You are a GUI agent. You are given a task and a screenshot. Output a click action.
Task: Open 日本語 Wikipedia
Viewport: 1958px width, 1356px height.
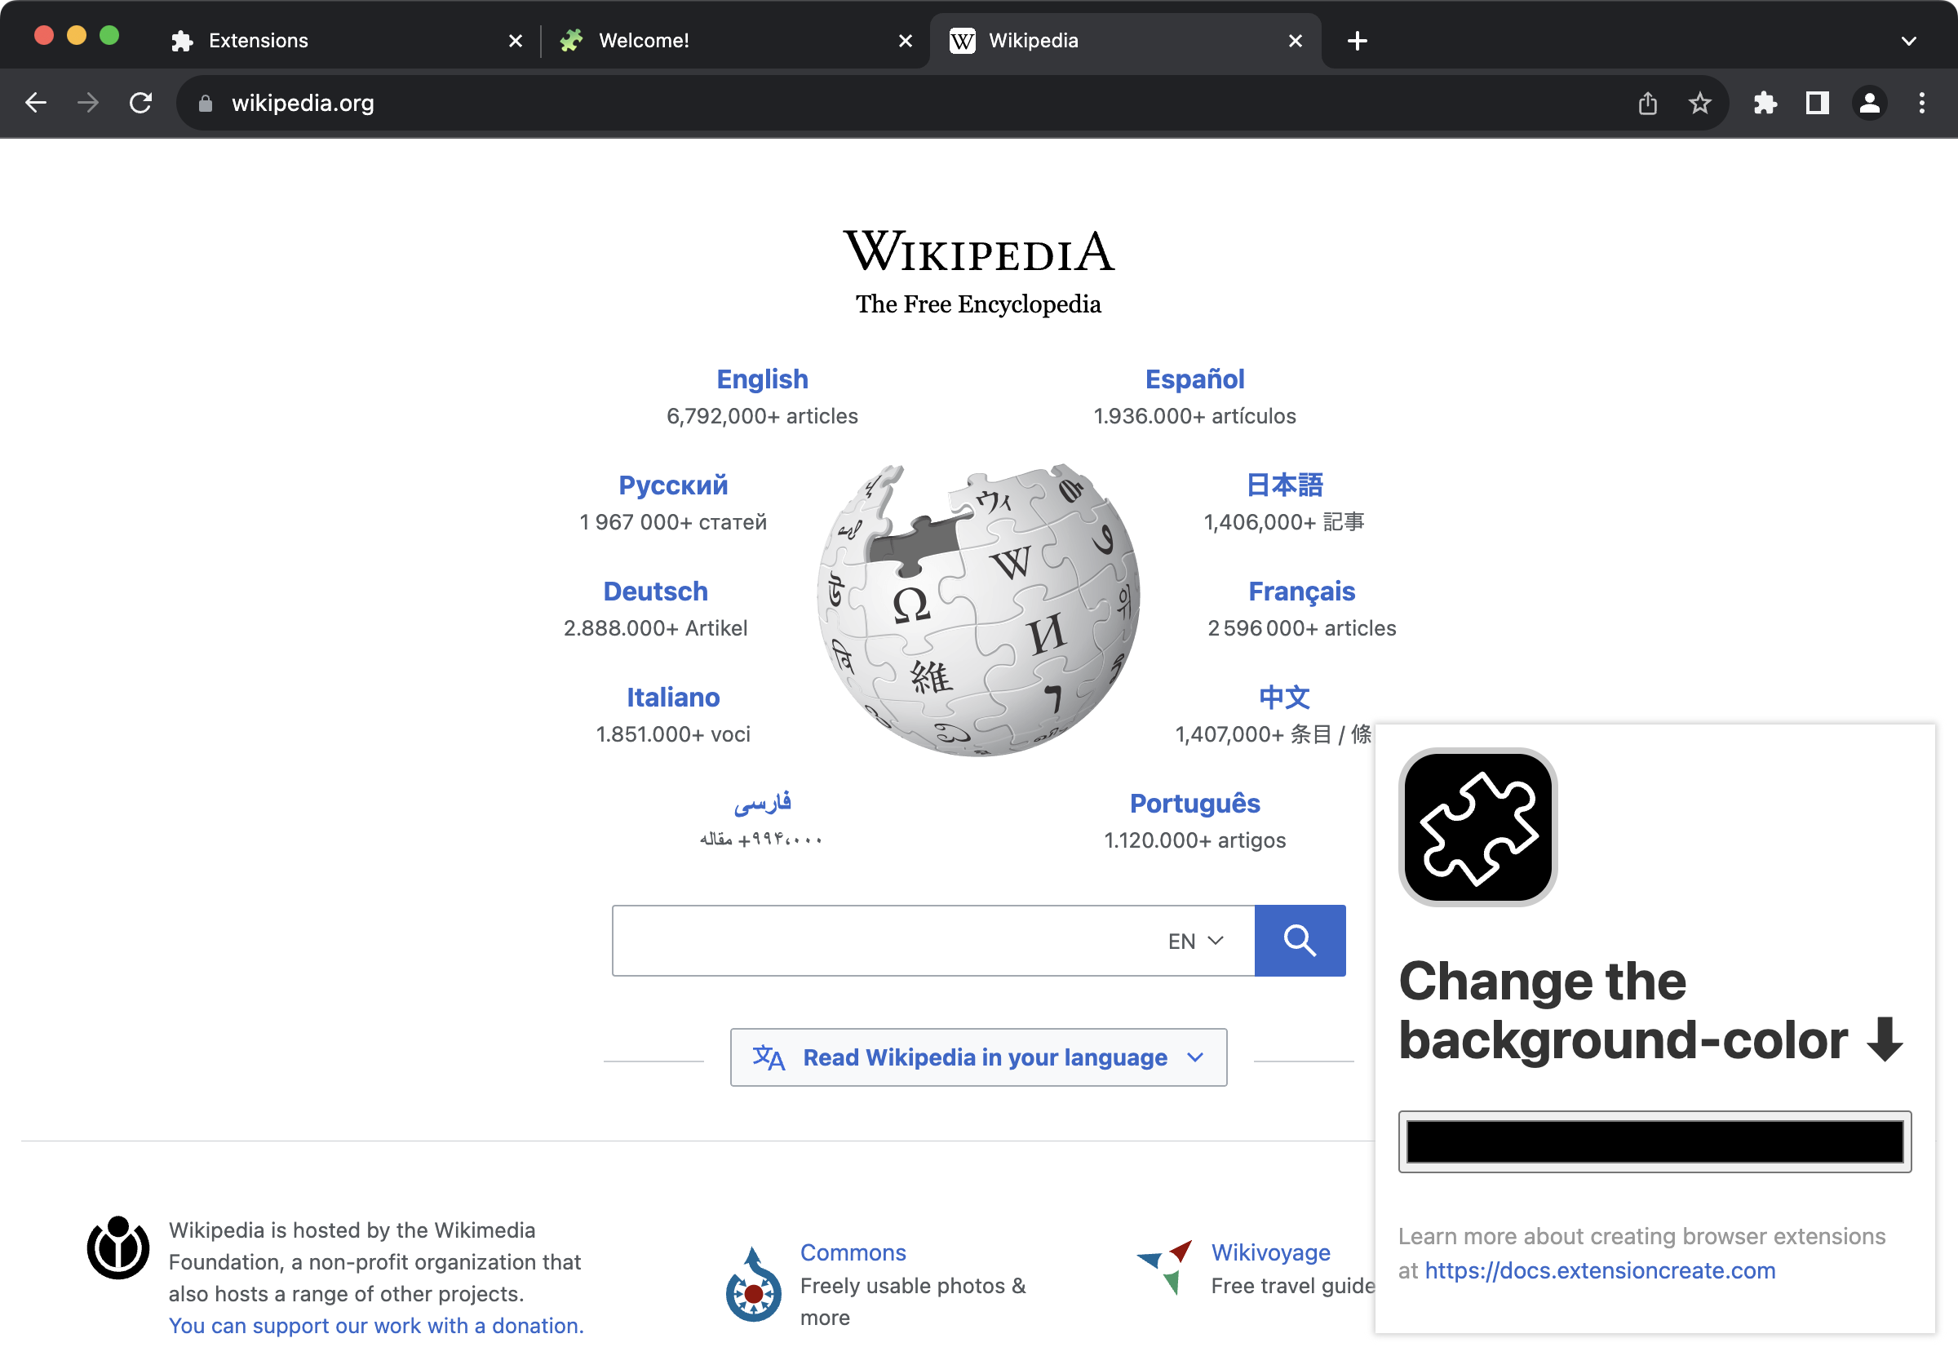pos(1284,485)
